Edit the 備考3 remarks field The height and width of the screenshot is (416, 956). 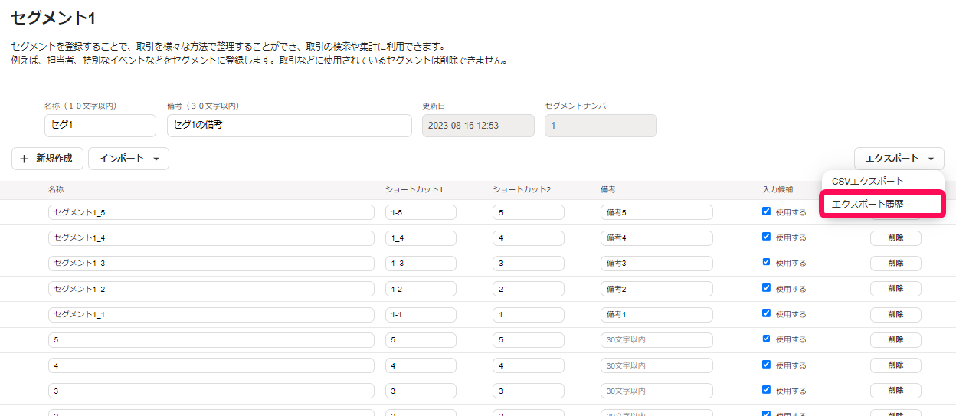point(656,264)
